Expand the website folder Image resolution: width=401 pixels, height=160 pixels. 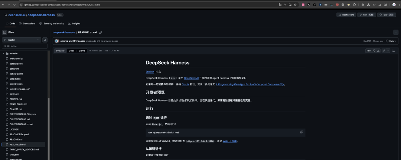3,54
